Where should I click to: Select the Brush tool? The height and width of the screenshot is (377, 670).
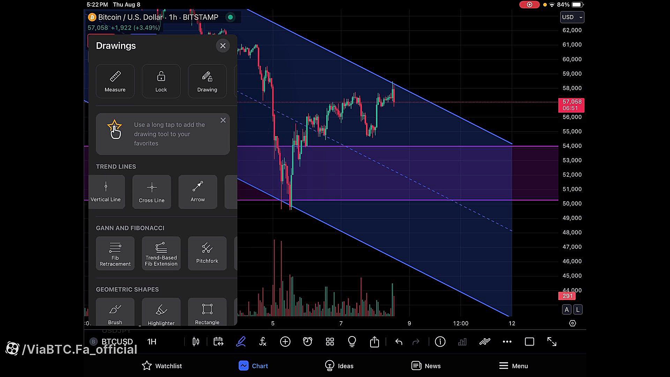pyautogui.click(x=115, y=312)
